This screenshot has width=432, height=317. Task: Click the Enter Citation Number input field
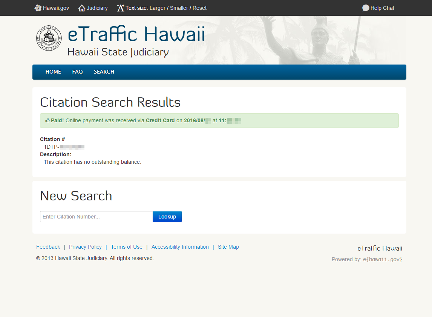[x=96, y=217]
